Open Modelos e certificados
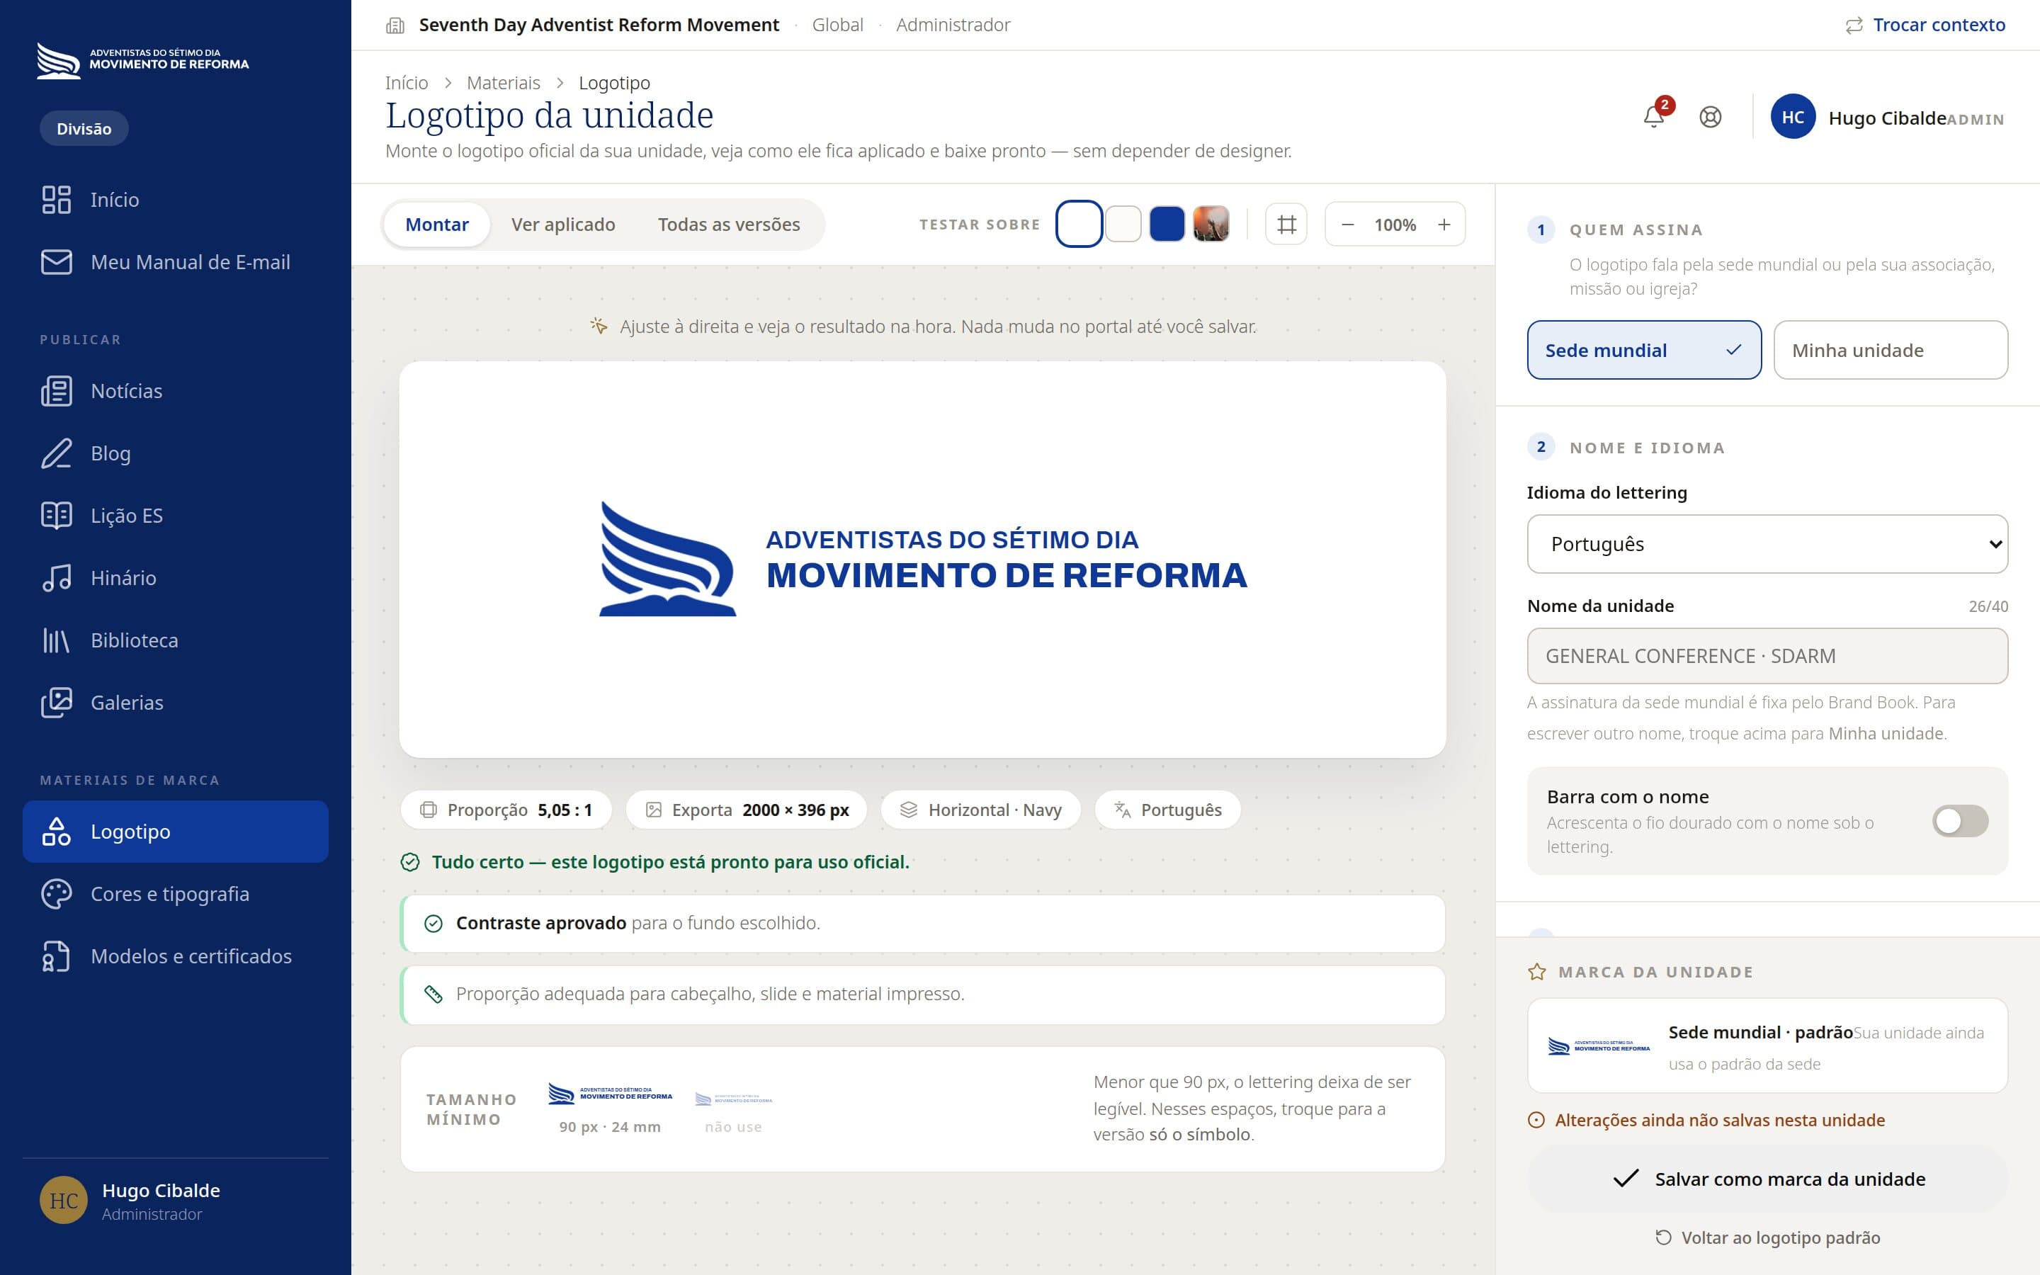Viewport: 2040px width, 1275px height. coord(176,956)
